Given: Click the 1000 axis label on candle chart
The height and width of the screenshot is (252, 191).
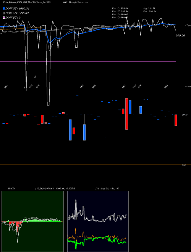Looking at the screenshot, I should pyautogui.click(x=185, y=115).
